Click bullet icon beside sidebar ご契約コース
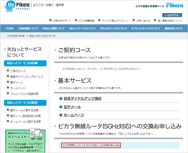 (x=8, y=71)
